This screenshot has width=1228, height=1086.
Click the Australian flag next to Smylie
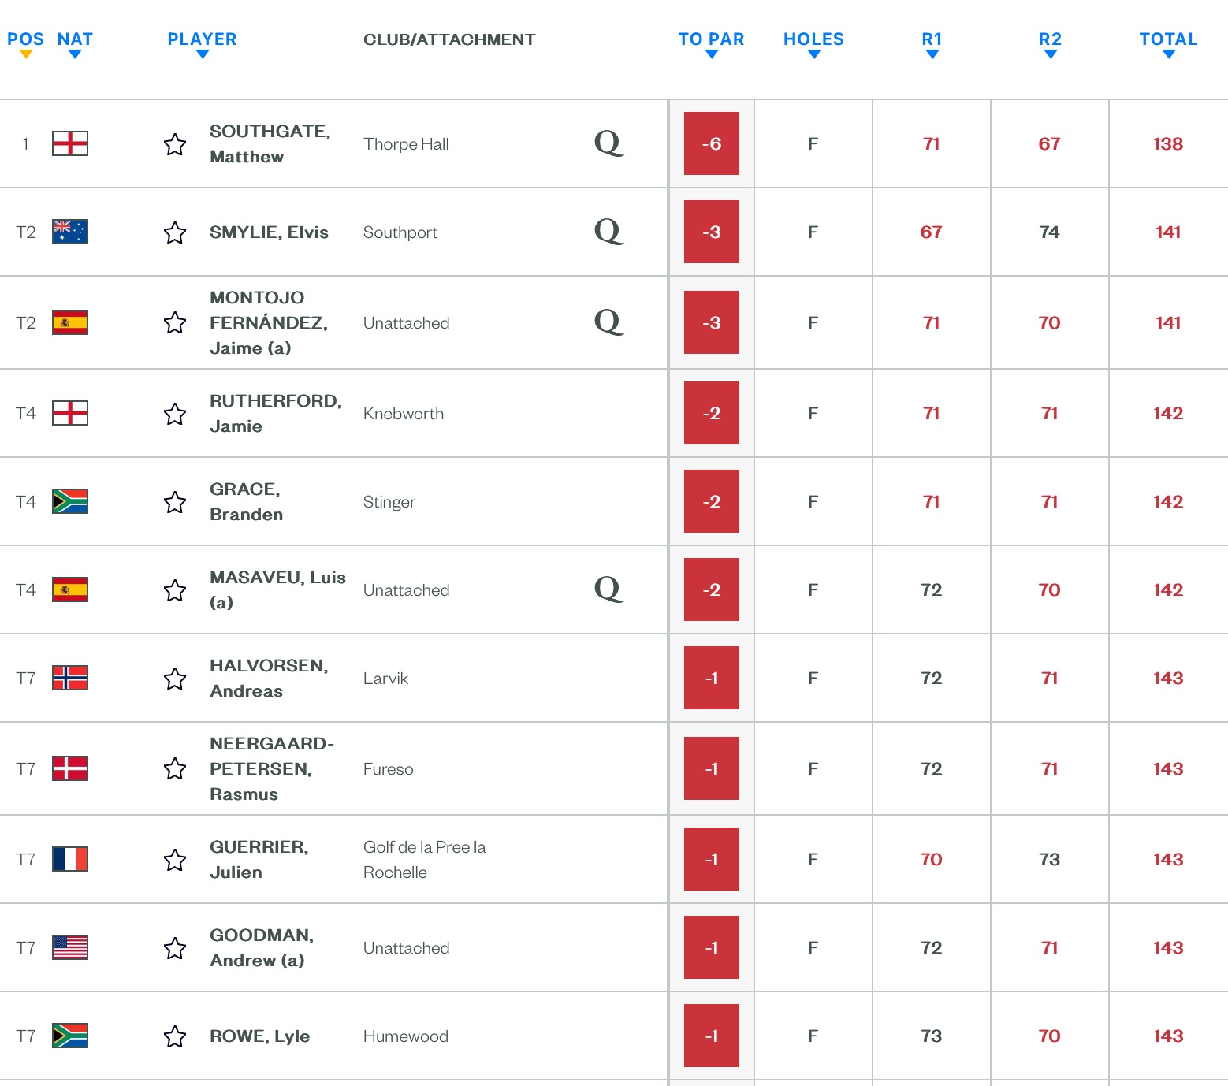70,232
